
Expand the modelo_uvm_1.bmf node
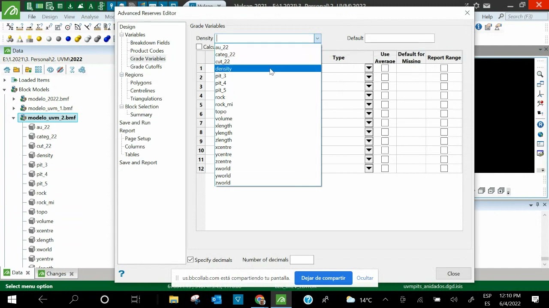tap(14, 108)
